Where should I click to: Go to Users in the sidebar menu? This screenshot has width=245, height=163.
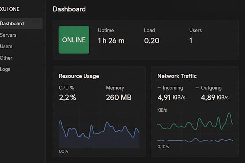tap(6, 46)
